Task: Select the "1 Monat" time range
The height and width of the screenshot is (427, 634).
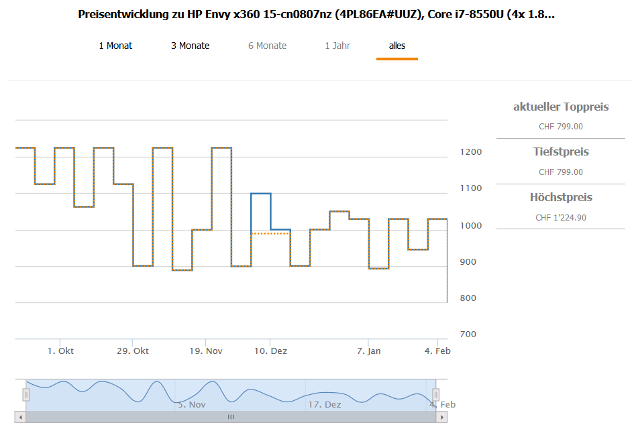Action: [x=115, y=46]
